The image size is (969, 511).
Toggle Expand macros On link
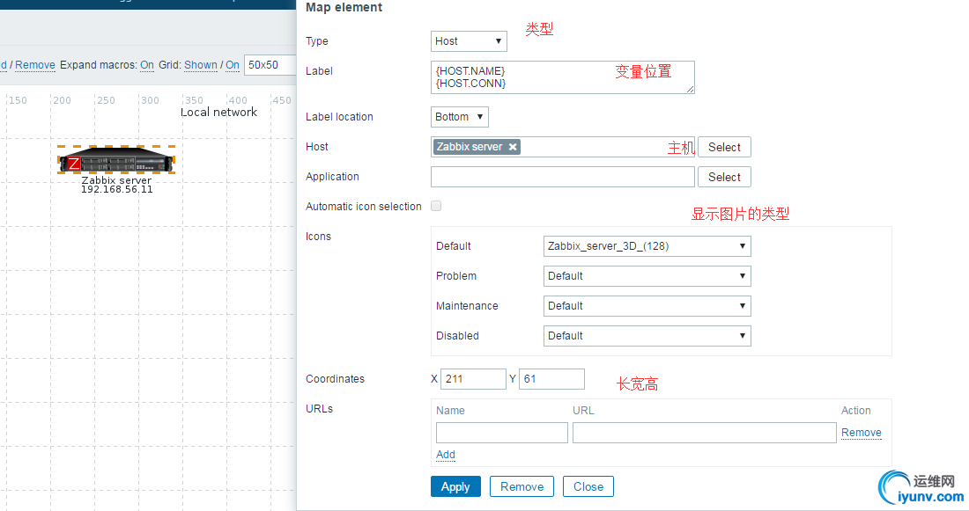[147, 65]
